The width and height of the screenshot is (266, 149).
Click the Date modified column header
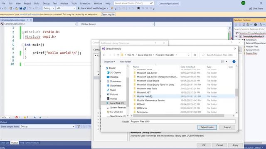coord(187,67)
